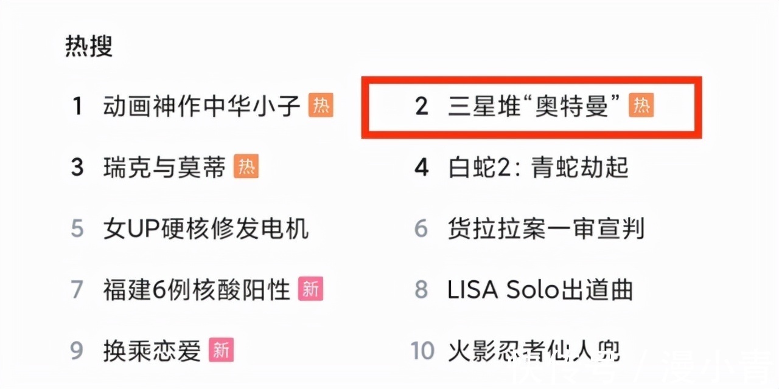Open the tenth hot search about 火影忍者
The width and height of the screenshot is (779, 389).
pyautogui.click(x=534, y=350)
